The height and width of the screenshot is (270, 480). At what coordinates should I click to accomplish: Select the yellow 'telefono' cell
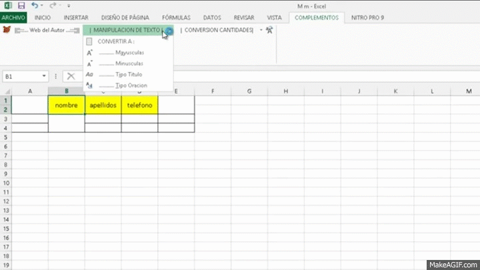139,105
